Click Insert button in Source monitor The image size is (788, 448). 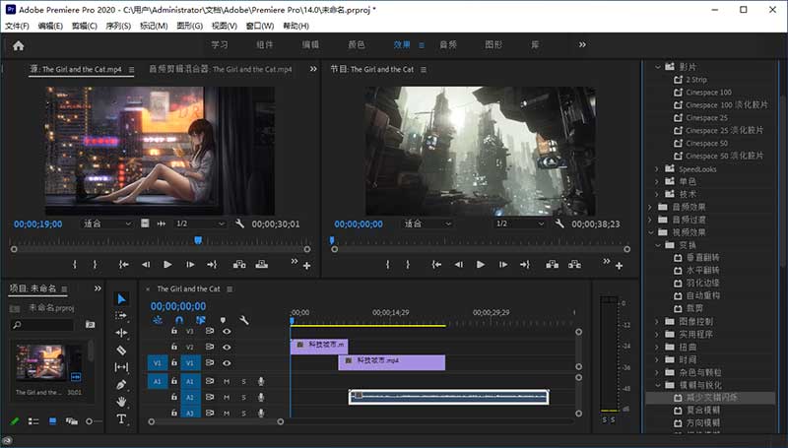(x=239, y=264)
